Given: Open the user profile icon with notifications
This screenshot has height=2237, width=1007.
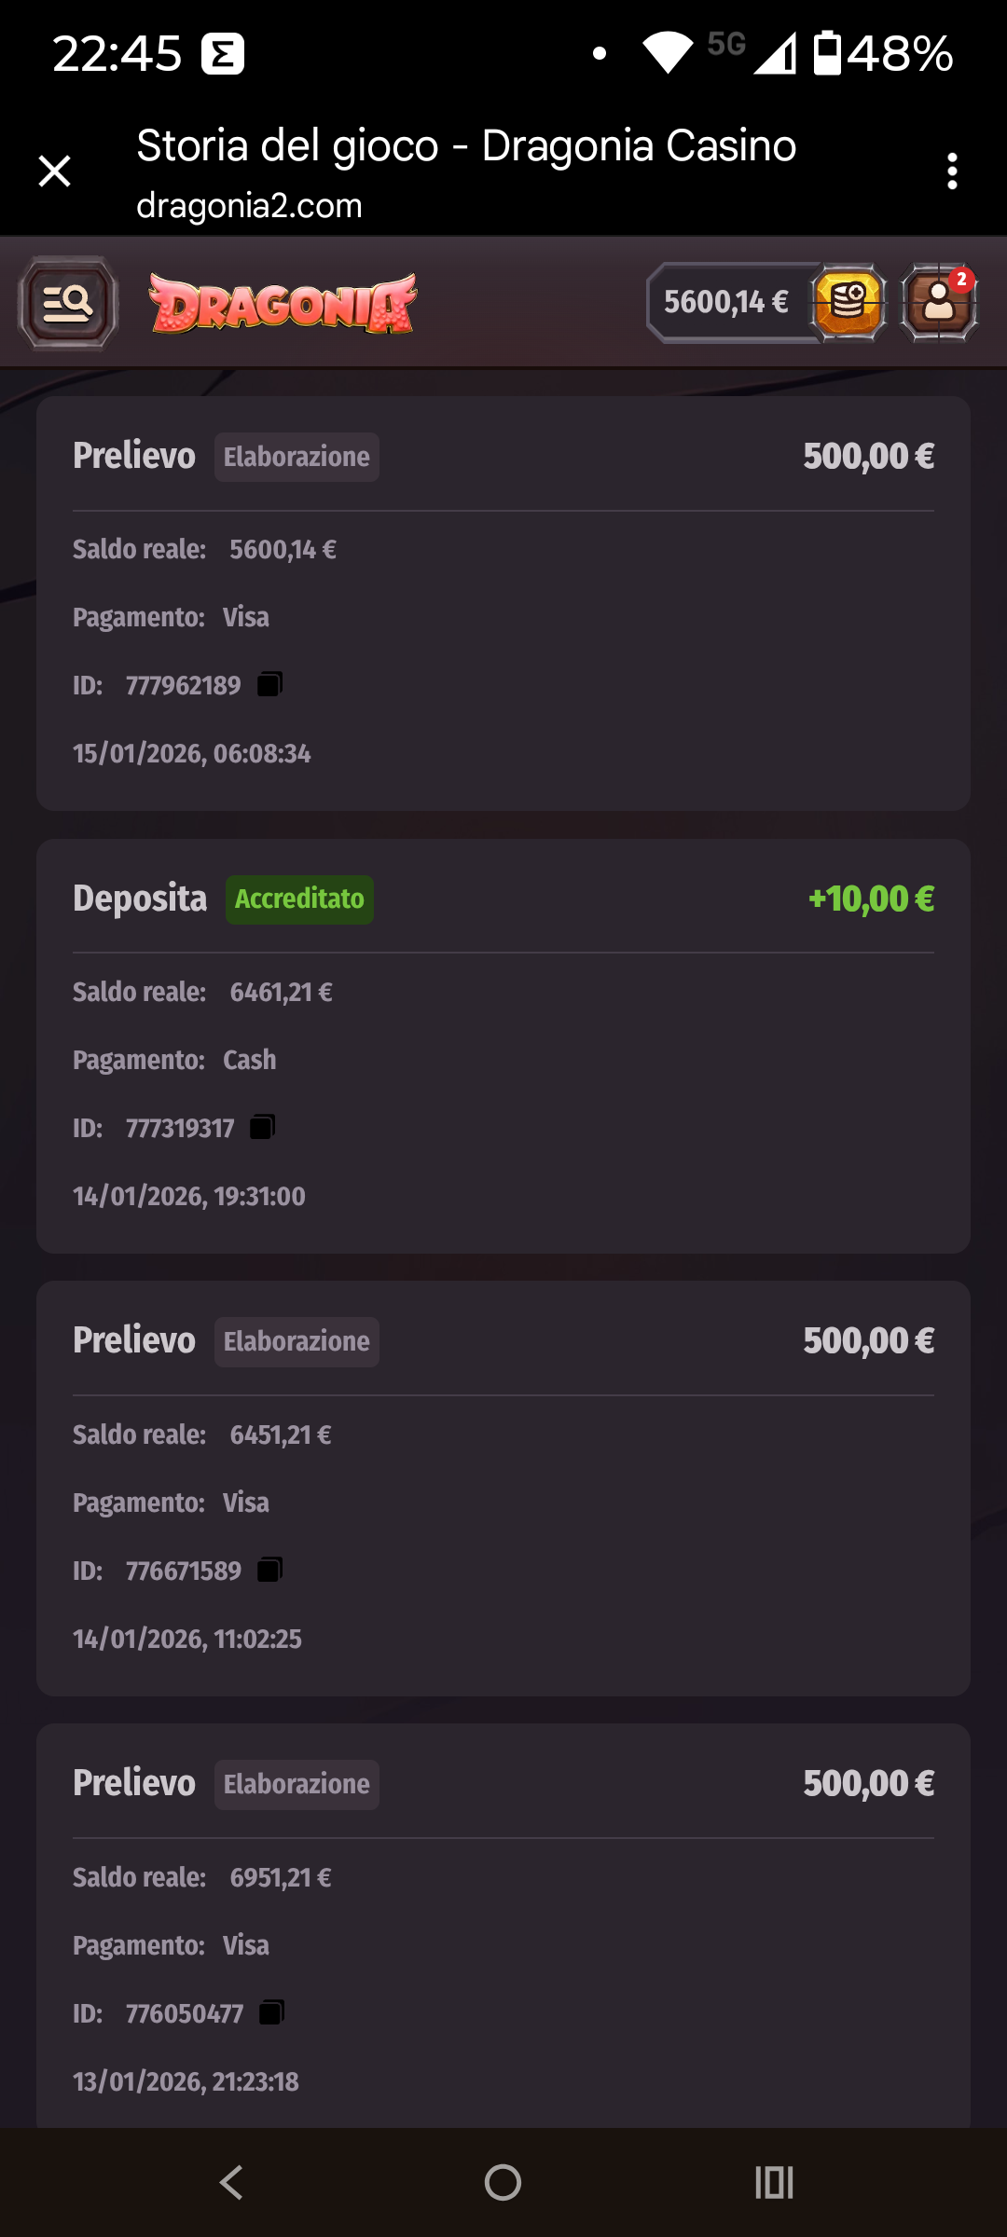Looking at the screenshot, I should 939,303.
